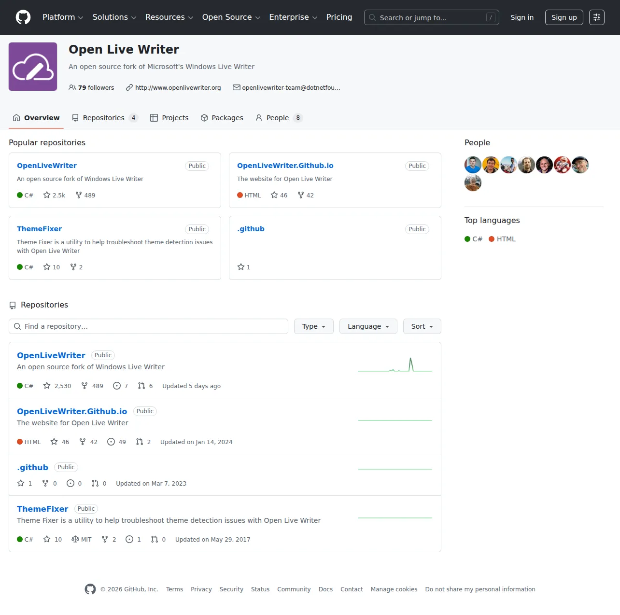
Task: Expand the Resources menu
Action: (x=169, y=17)
